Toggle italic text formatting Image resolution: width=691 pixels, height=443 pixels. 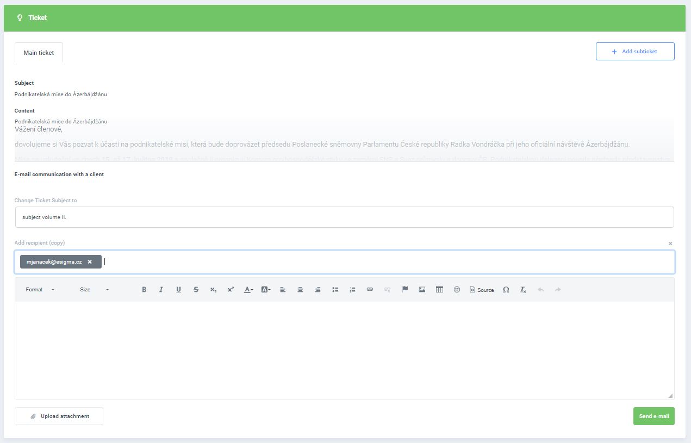pos(161,290)
